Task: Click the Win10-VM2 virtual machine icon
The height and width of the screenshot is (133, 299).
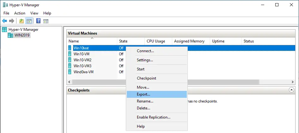Action: point(70,60)
